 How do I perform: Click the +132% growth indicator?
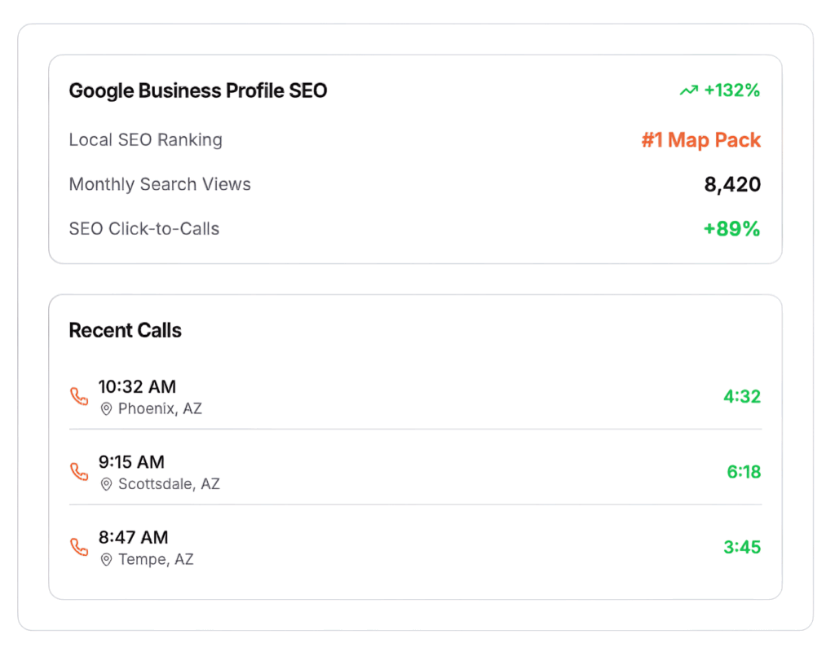point(731,90)
